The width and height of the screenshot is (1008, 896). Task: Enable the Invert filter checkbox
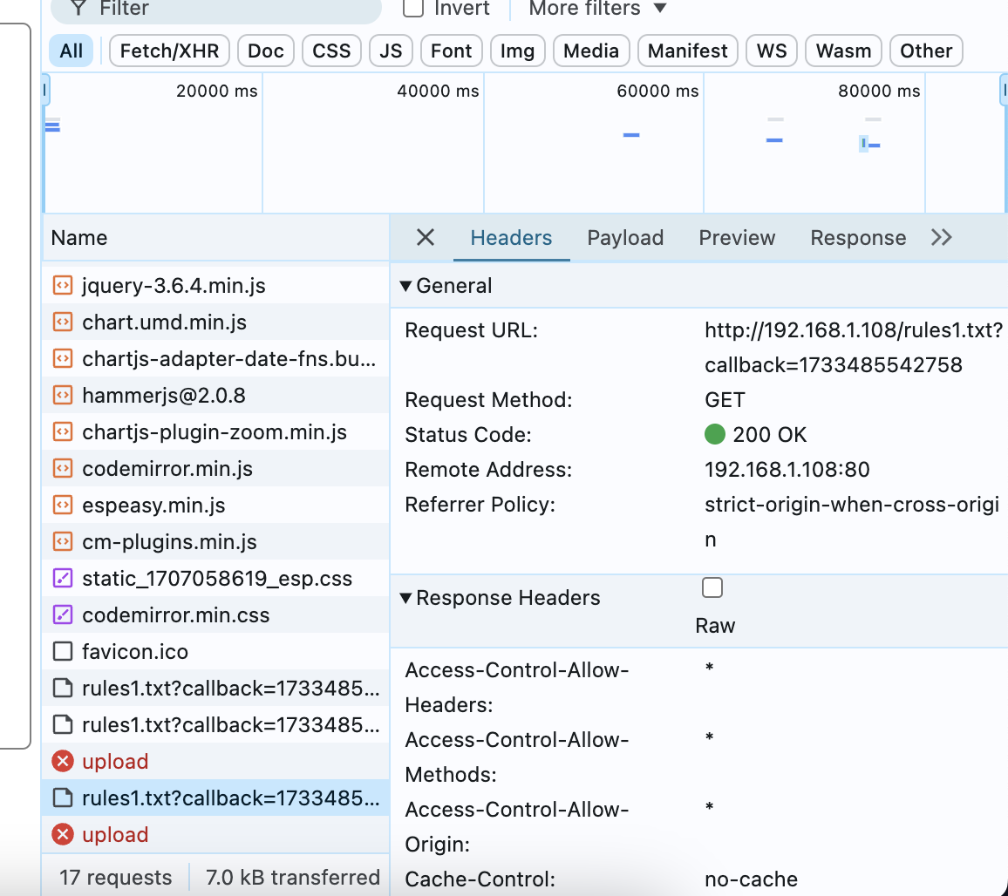[413, 9]
